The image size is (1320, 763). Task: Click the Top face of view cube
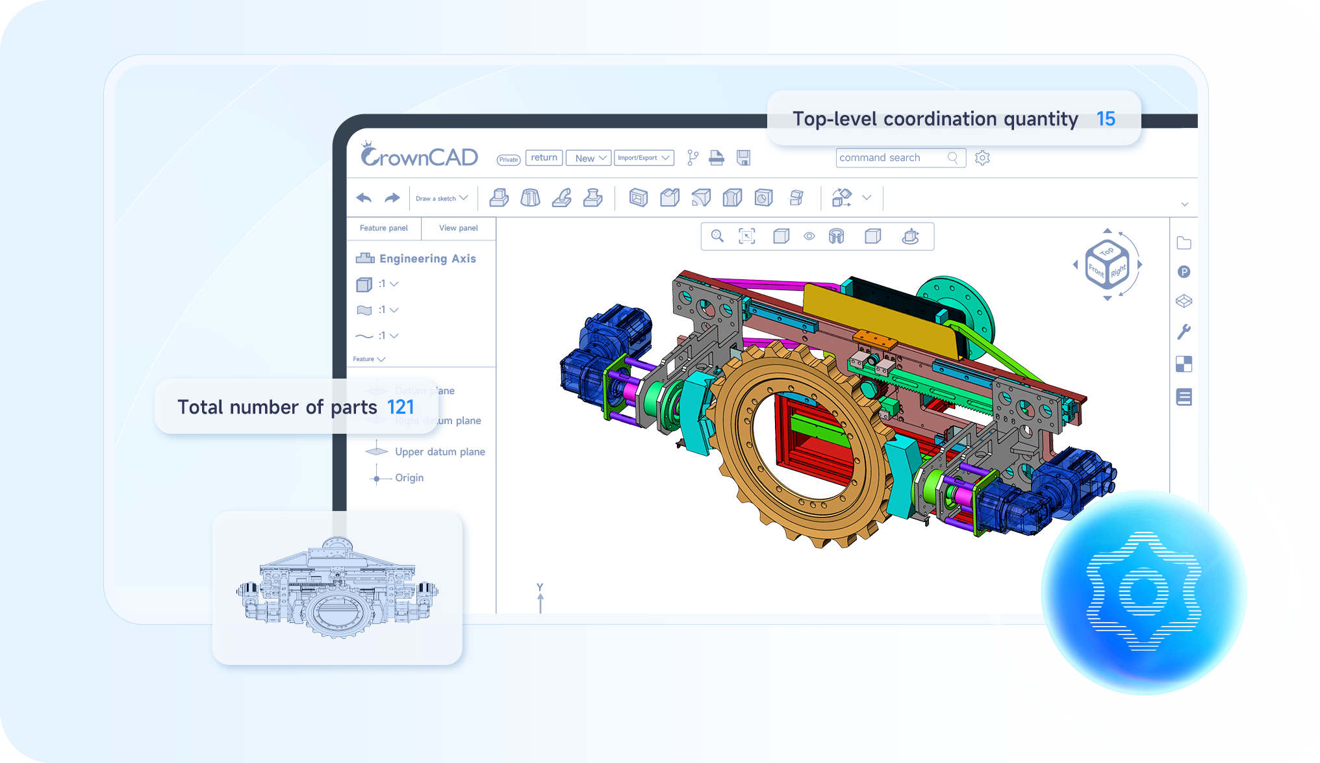pyautogui.click(x=1107, y=251)
